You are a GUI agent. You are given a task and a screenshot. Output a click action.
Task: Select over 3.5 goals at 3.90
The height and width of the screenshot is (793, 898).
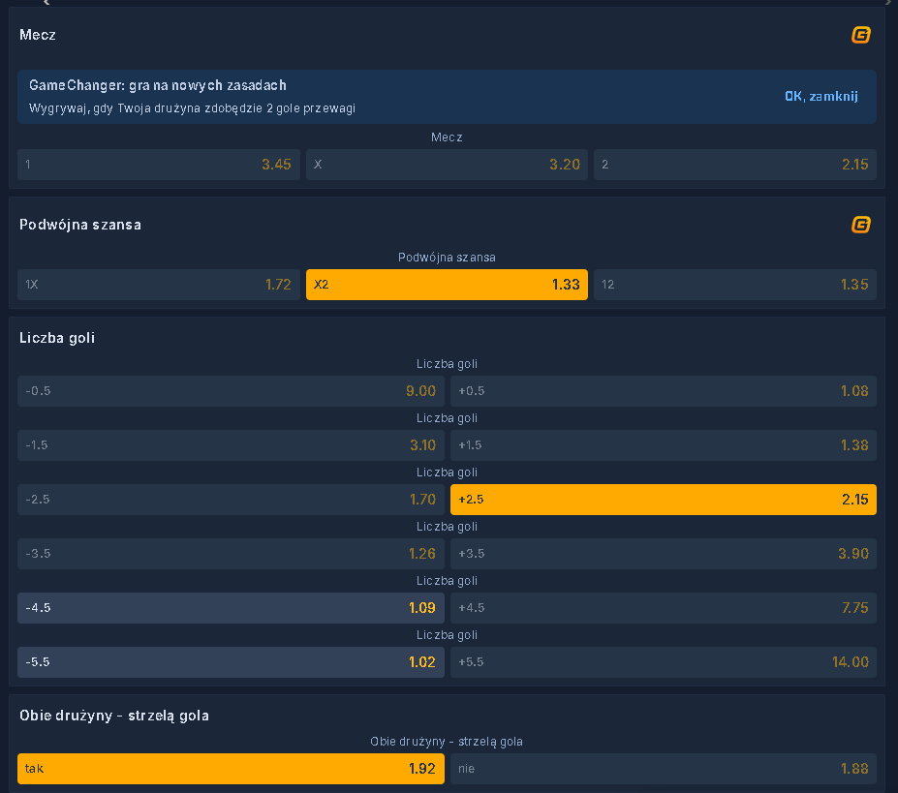(663, 554)
